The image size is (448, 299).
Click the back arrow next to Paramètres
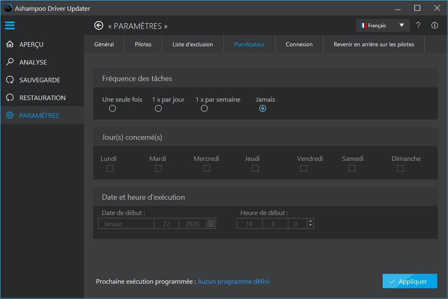pyautogui.click(x=98, y=26)
